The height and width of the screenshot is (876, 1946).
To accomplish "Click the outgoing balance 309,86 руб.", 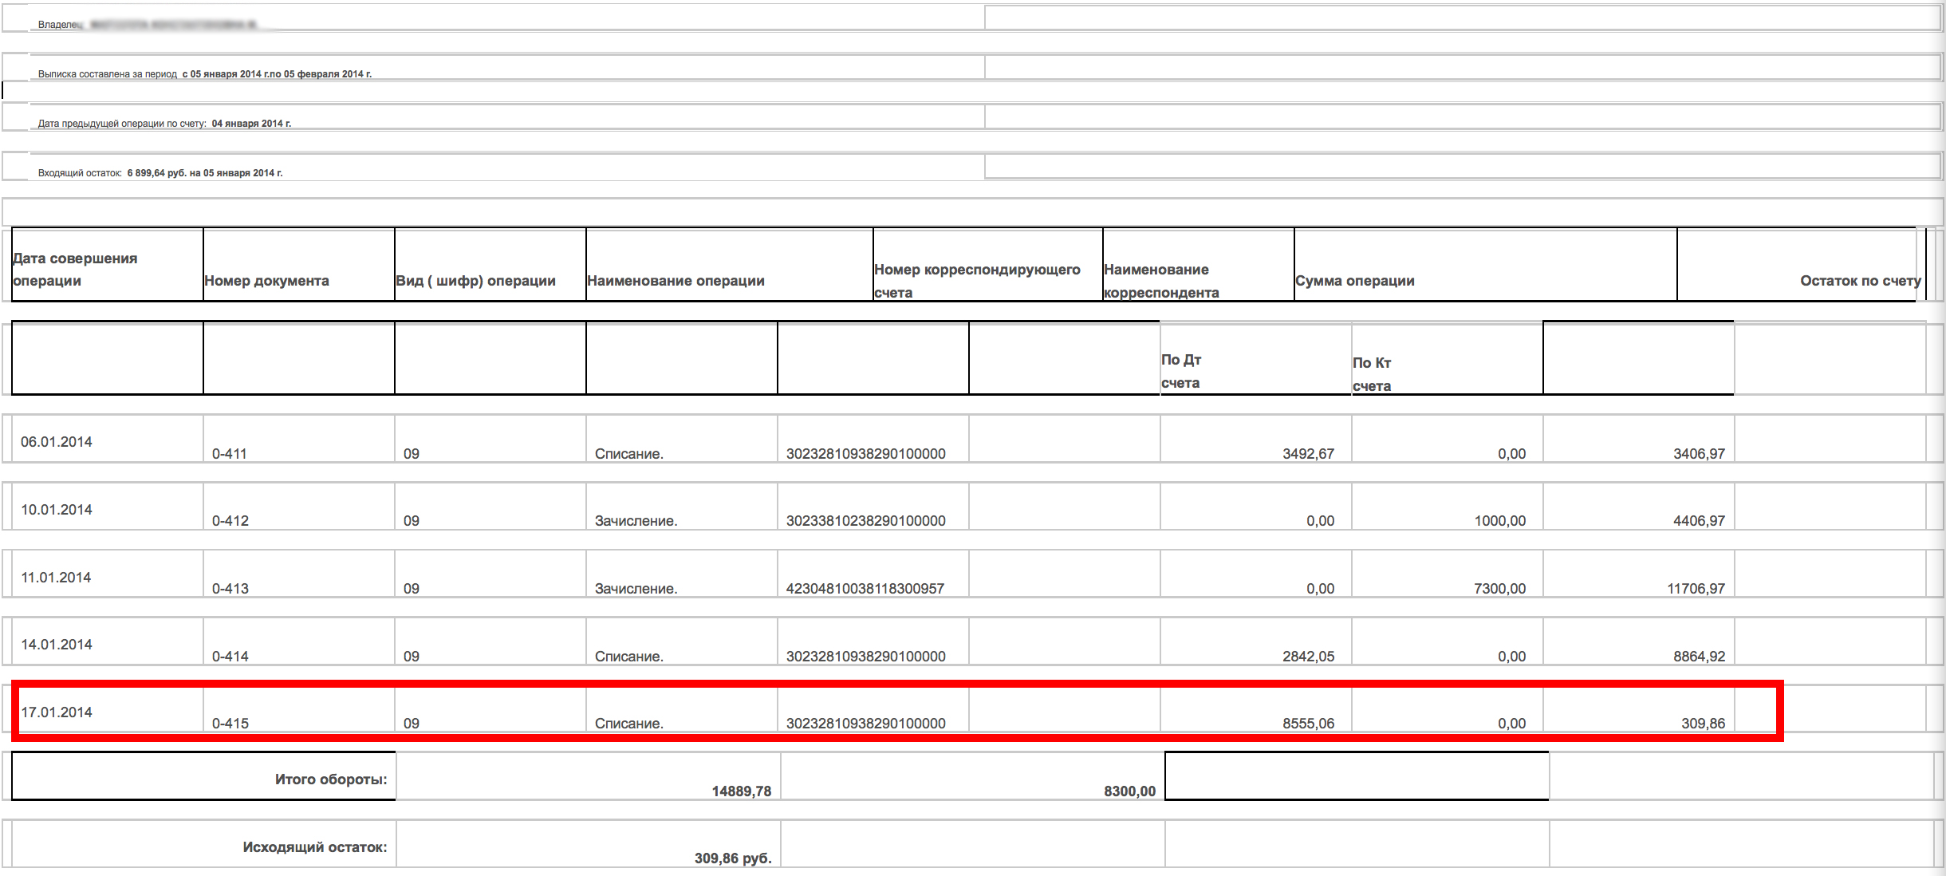I will (733, 858).
